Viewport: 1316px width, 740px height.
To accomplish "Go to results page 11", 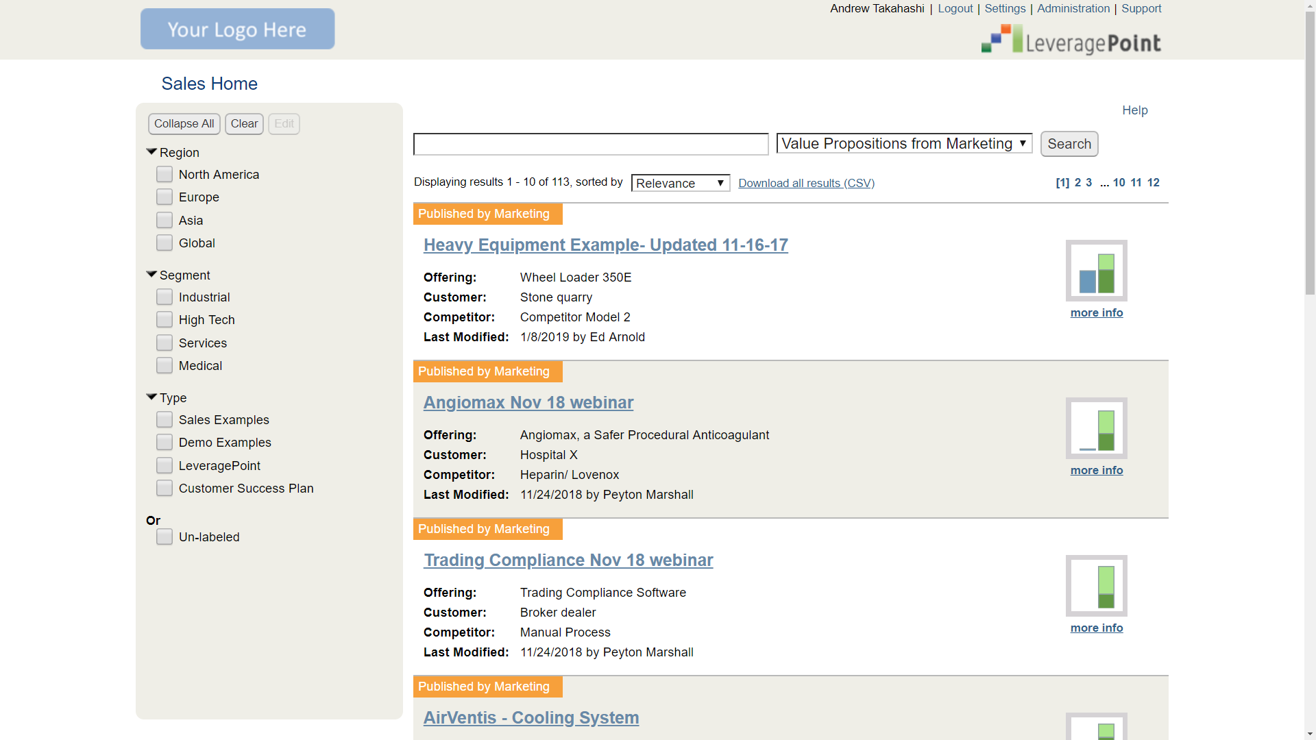I will point(1136,182).
